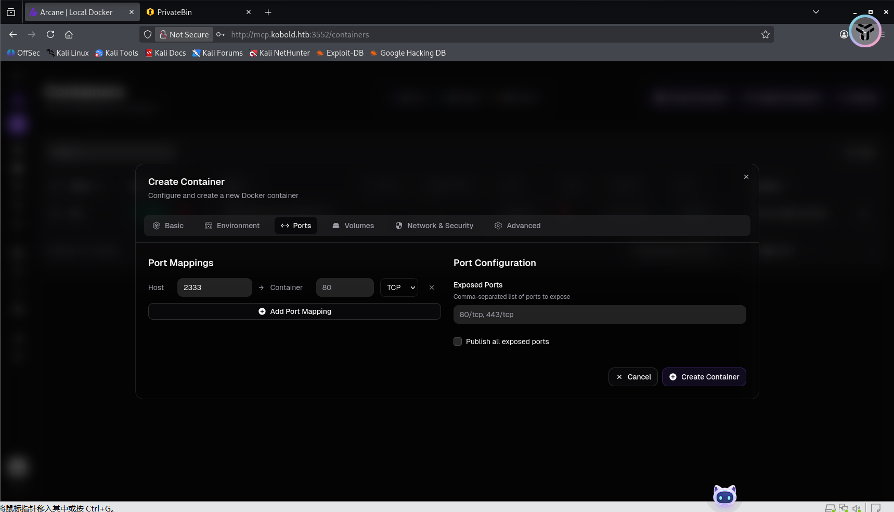Bookmark this page with the star icon
894x512 pixels.
765,34
